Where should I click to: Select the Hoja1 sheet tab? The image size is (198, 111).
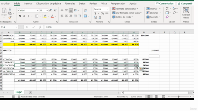pos(19,92)
